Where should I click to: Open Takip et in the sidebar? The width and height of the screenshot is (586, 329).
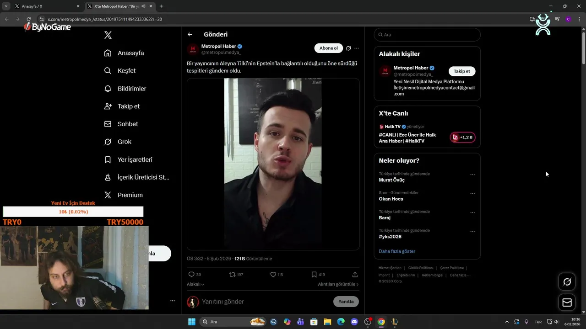click(122, 106)
